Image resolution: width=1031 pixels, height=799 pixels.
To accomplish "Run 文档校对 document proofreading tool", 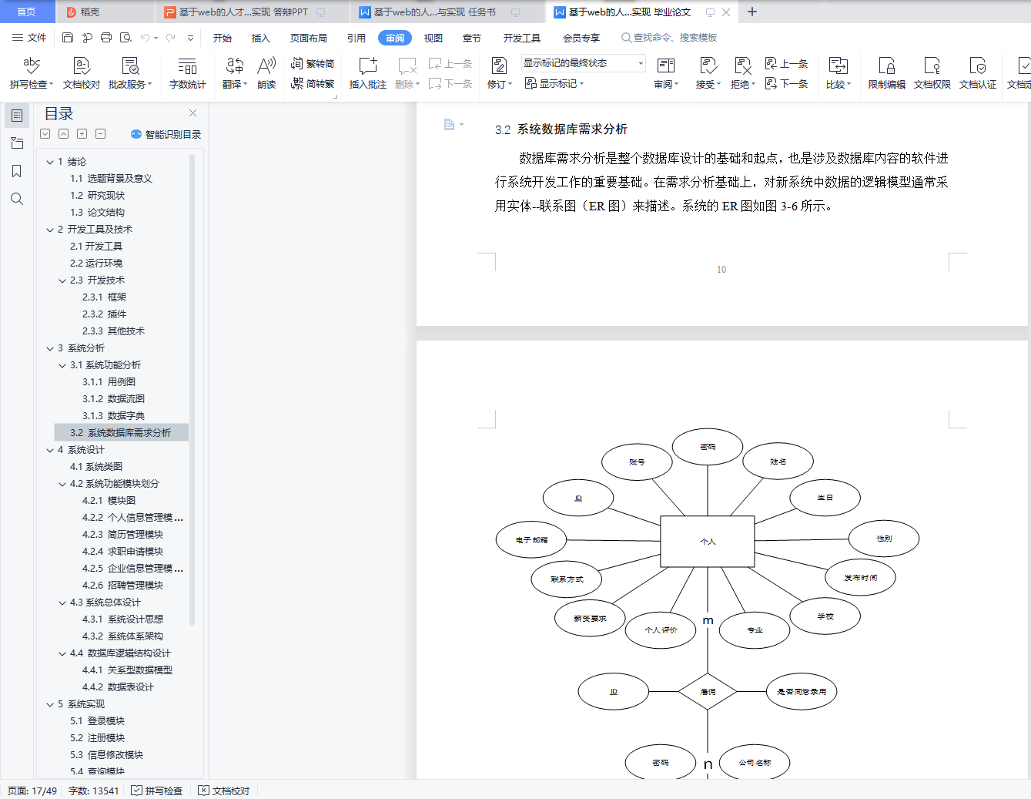I will click(x=82, y=73).
